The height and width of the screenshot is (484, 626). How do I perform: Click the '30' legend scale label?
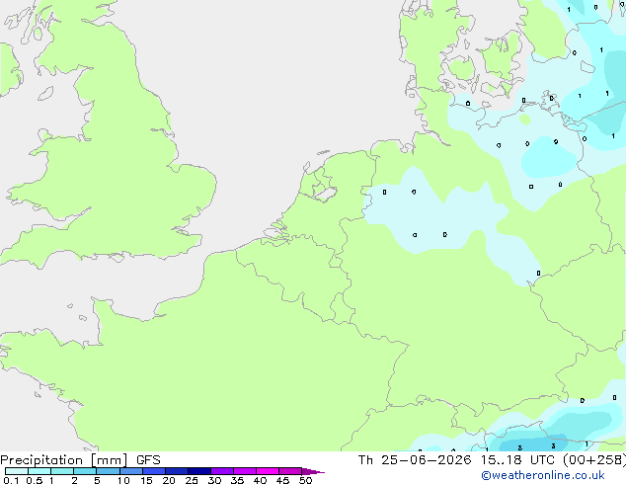tap(214, 480)
